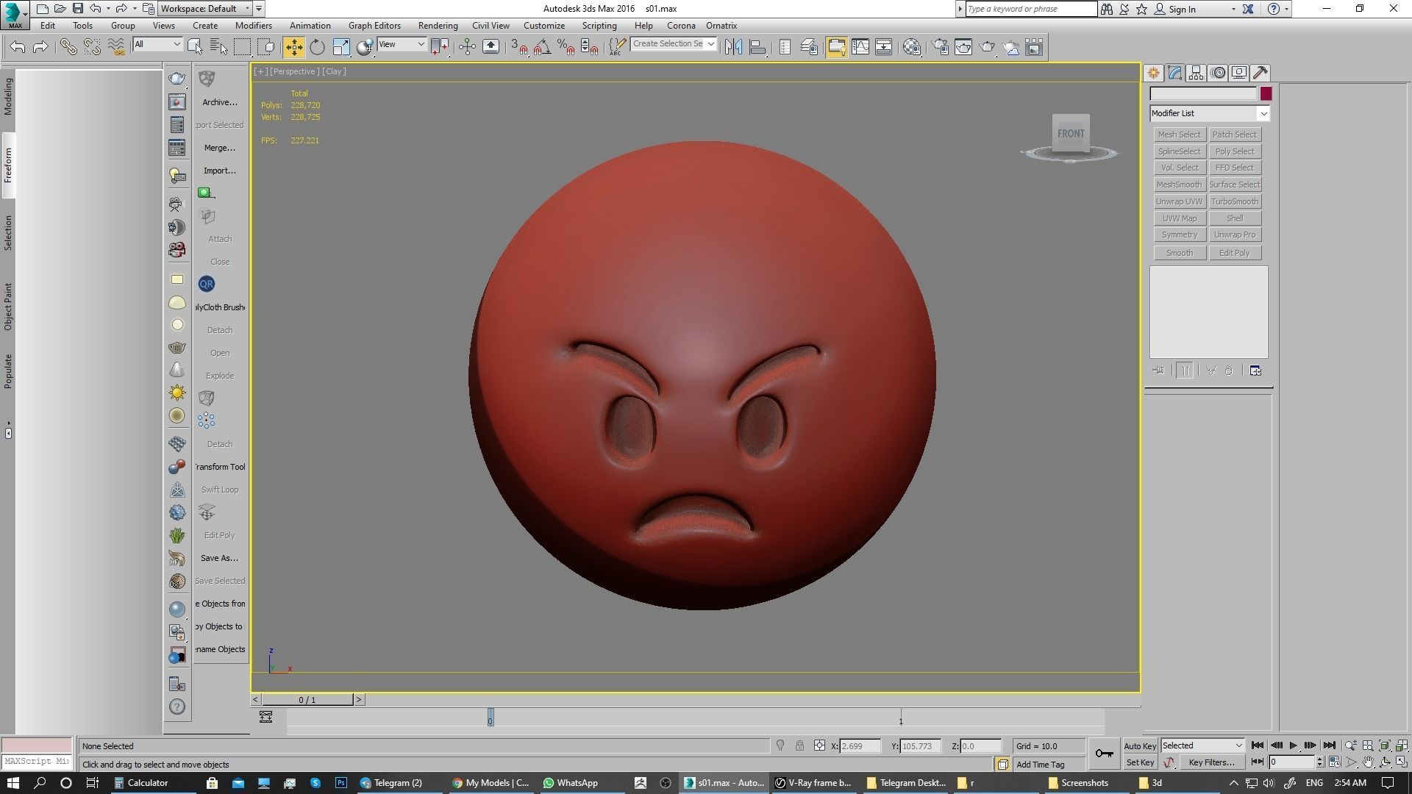Image resolution: width=1412 pixels, height=794 pixels.
Task: Expand the Create Selection Set dropdown
Action: (x=710, y=44)
